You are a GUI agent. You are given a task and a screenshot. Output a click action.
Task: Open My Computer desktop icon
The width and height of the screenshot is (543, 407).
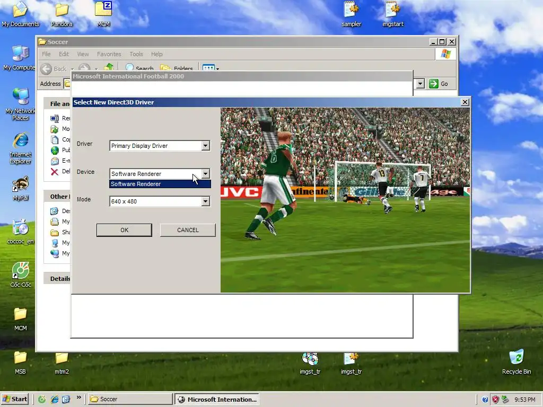[x=20, y=58]
